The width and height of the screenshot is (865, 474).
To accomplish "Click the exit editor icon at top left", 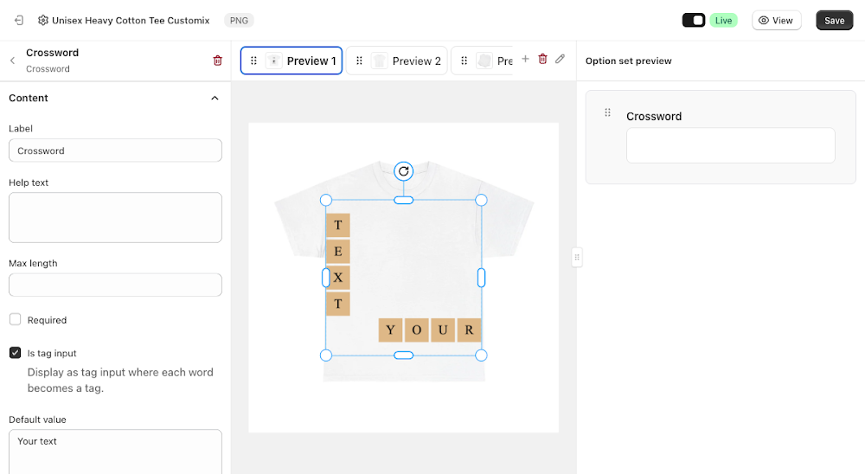I will [x=19, y=21].
